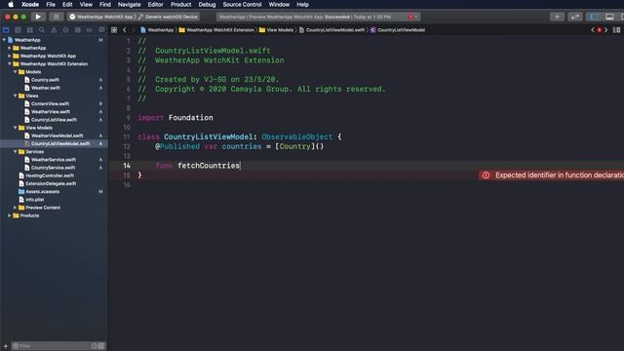Toggle recent files filter in navigator
The height and width of the screenshot is (351, 624).
(x=95, y=346)
